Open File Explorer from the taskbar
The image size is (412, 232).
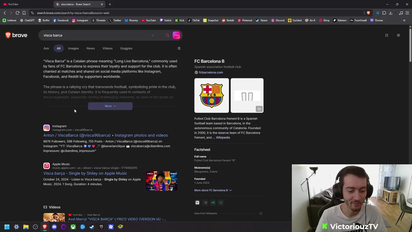click(x=26, y=227)
